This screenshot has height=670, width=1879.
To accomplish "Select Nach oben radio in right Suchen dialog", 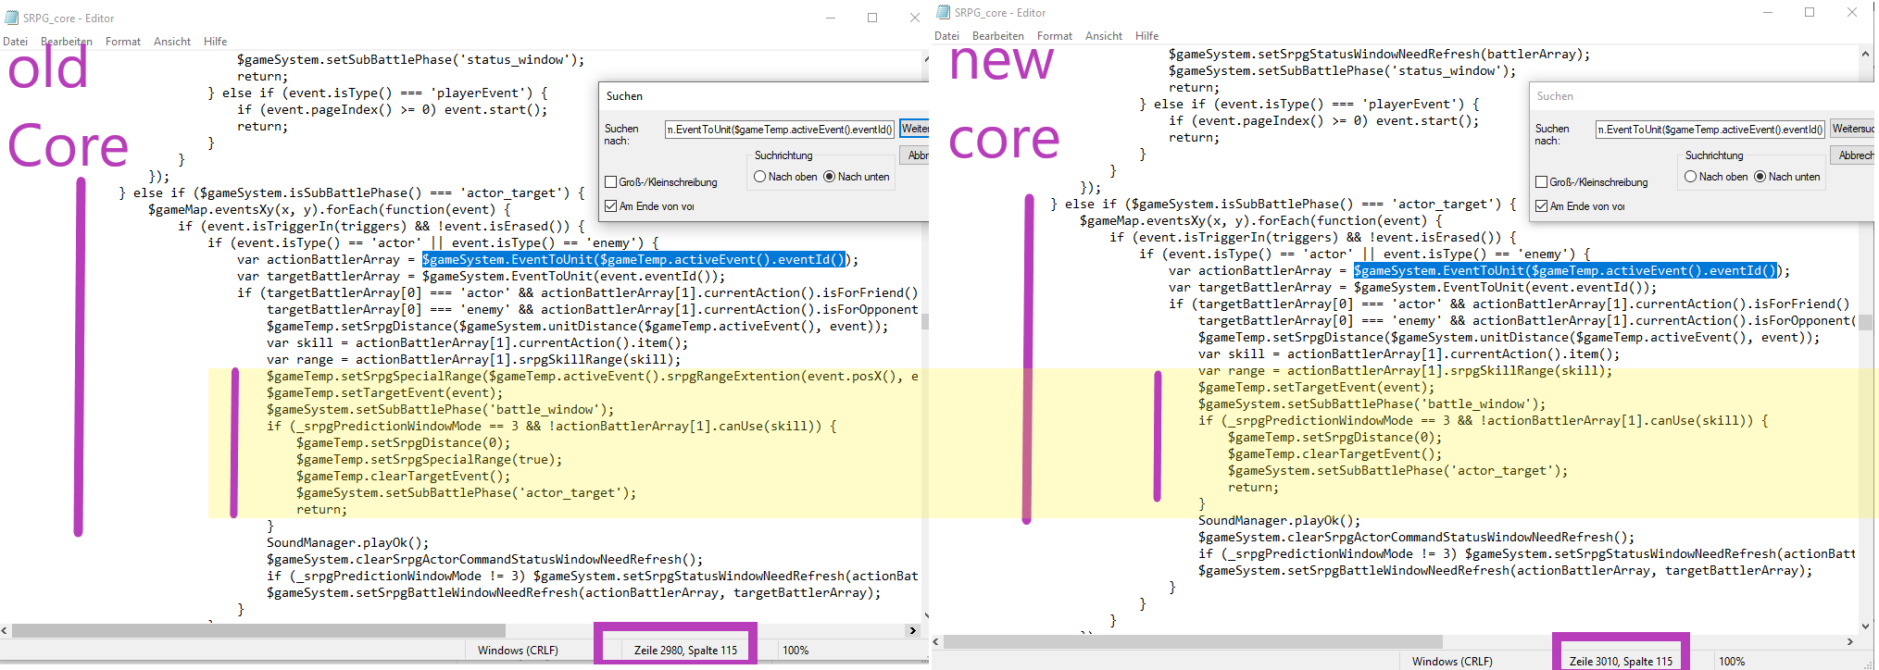I will 1691,177.
